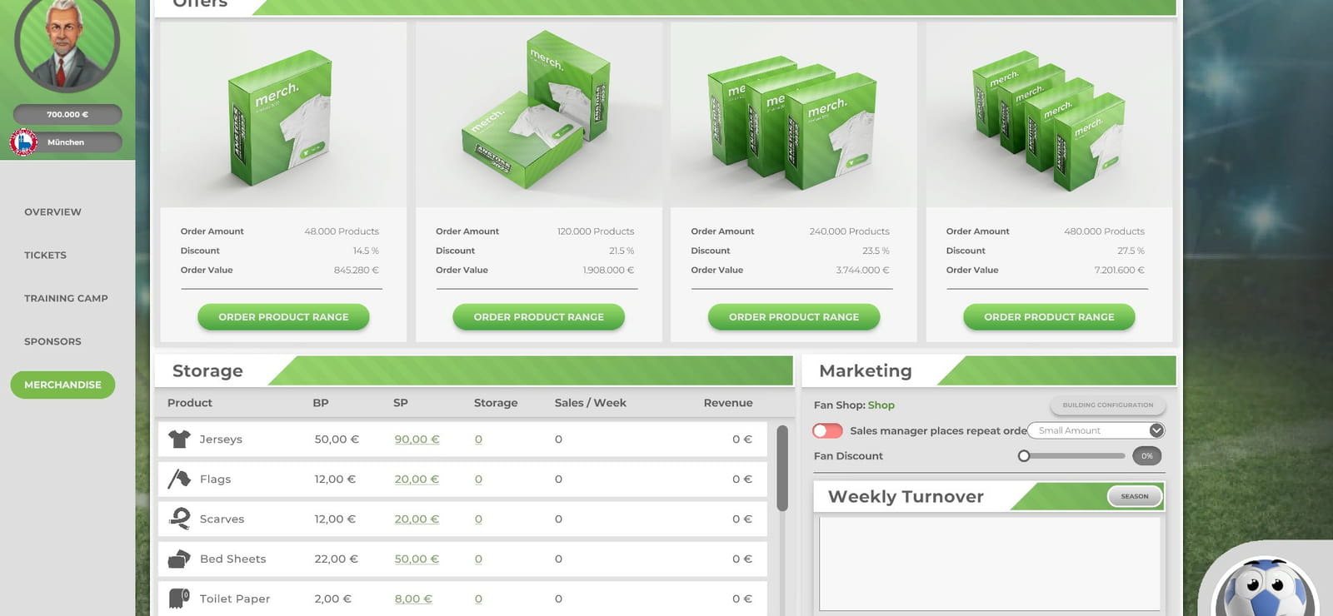
Task: Click the Jerseys shirt icon
Action: click(179, 439)
